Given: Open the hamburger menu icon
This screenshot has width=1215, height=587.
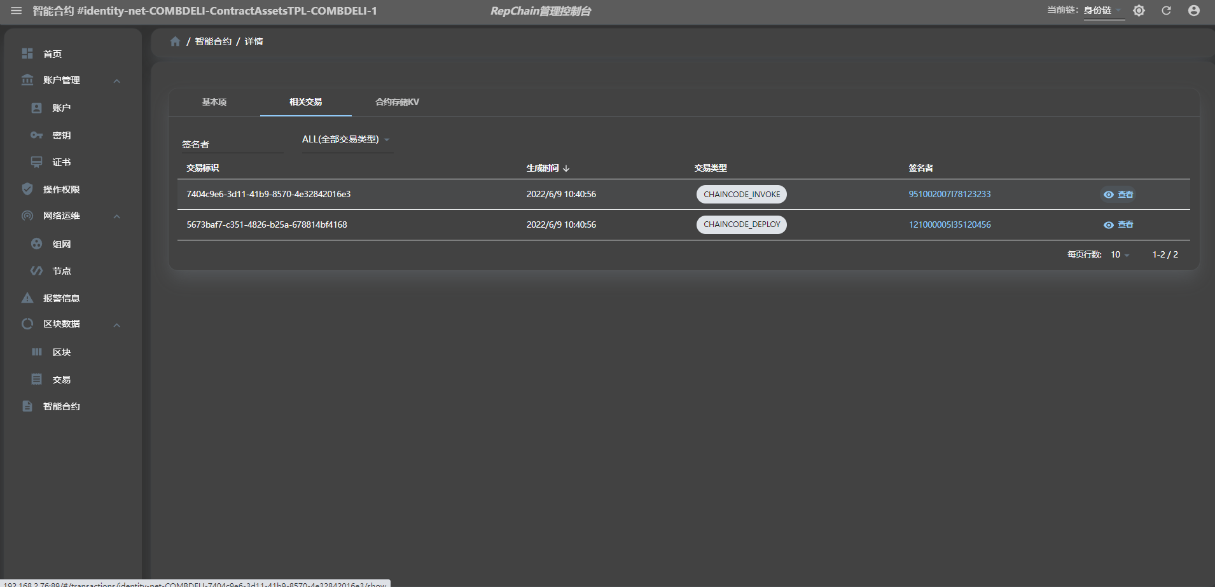Looking at the screenshot, I should click(17, 11).
